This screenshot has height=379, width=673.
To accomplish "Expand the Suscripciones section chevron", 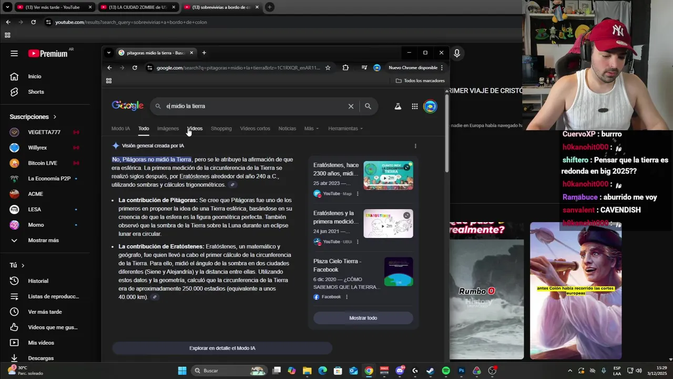I will point(55,117).
